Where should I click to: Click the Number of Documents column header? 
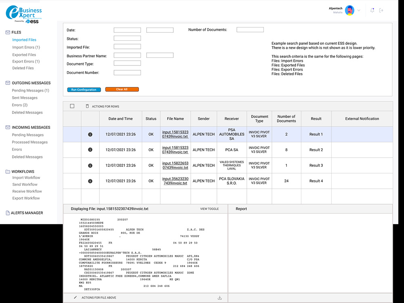[x=286, y=119]
